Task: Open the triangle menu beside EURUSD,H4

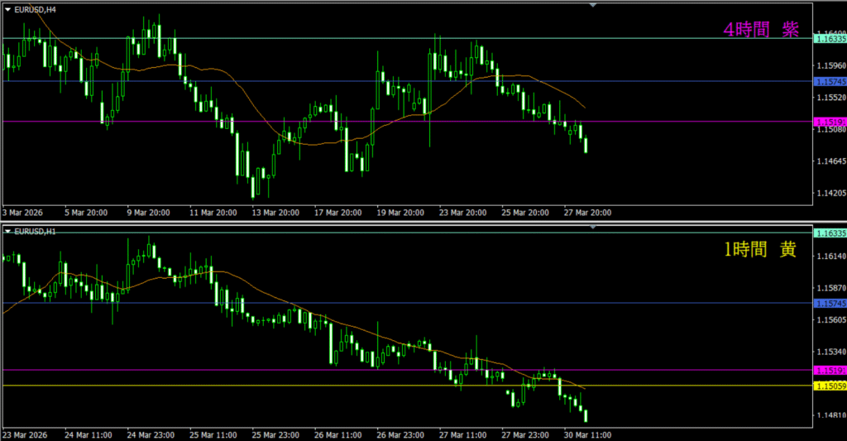Action: [8, 9]
